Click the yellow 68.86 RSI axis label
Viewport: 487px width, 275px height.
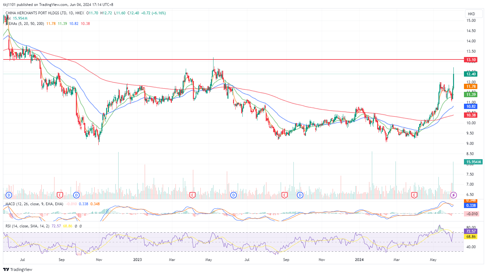point(471,237)
